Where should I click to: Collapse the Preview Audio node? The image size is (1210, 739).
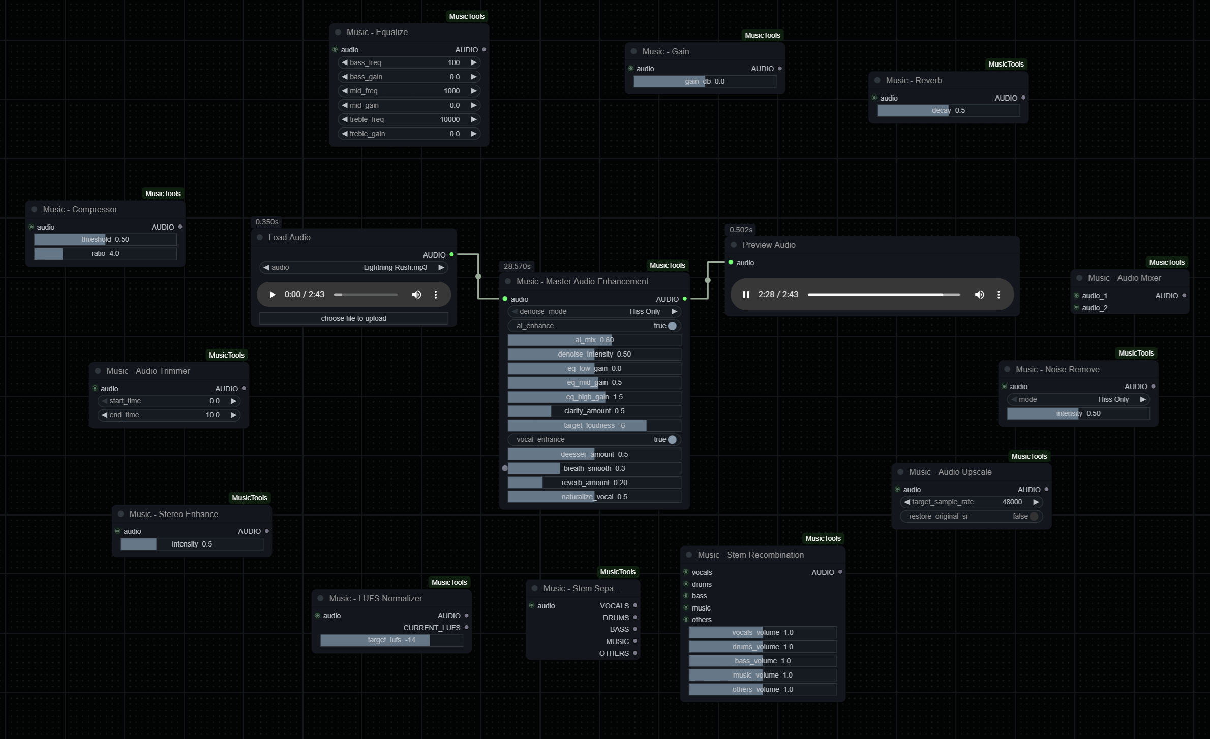tap(734, 245)
